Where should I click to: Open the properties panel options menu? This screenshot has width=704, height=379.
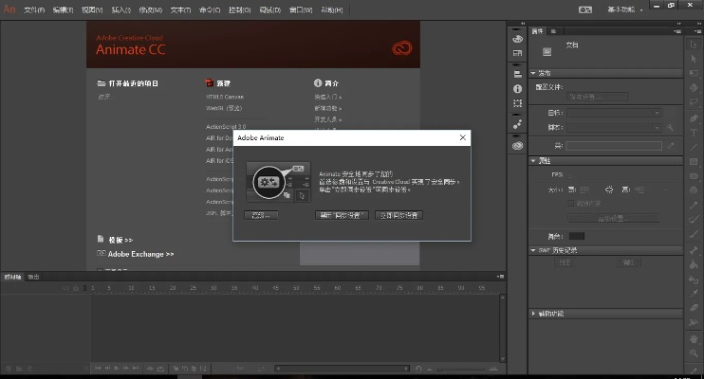point(677,31)
